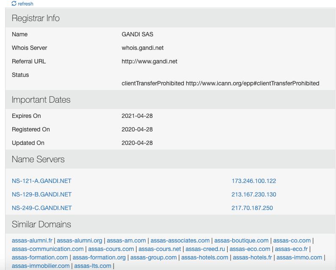
Task: Go to assas-associates.com link
Action: [x=180, y=240]
